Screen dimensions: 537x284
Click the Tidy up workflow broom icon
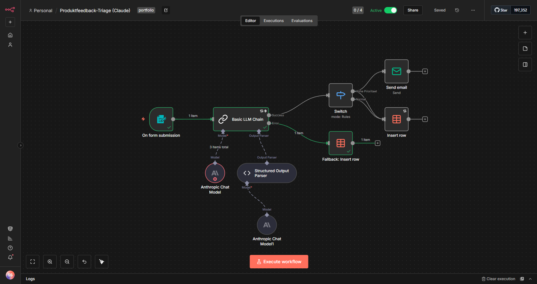102,262
